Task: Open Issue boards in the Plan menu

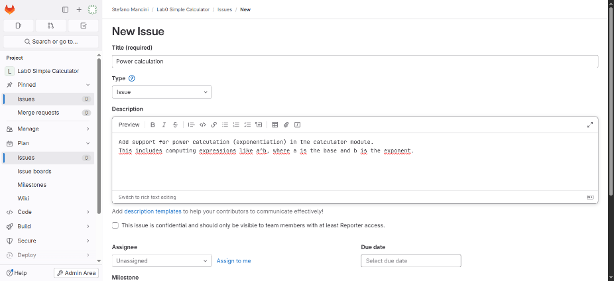Action: [34, 171]
